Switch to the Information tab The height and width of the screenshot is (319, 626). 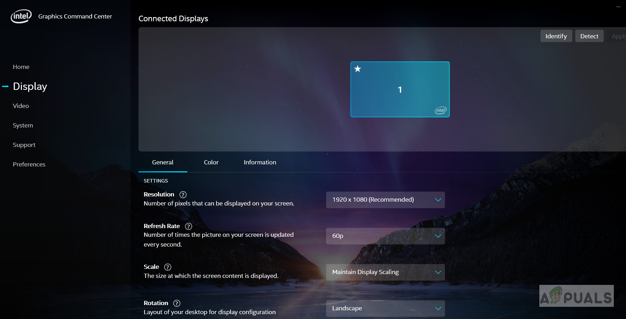pos(260,162)
